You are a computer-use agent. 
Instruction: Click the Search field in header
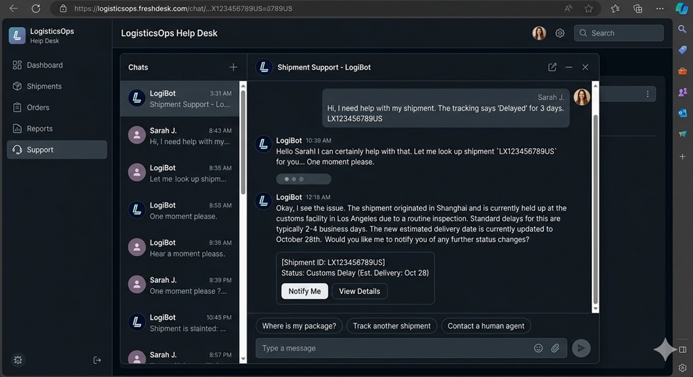pyautogui.click(x=618, y=33)
